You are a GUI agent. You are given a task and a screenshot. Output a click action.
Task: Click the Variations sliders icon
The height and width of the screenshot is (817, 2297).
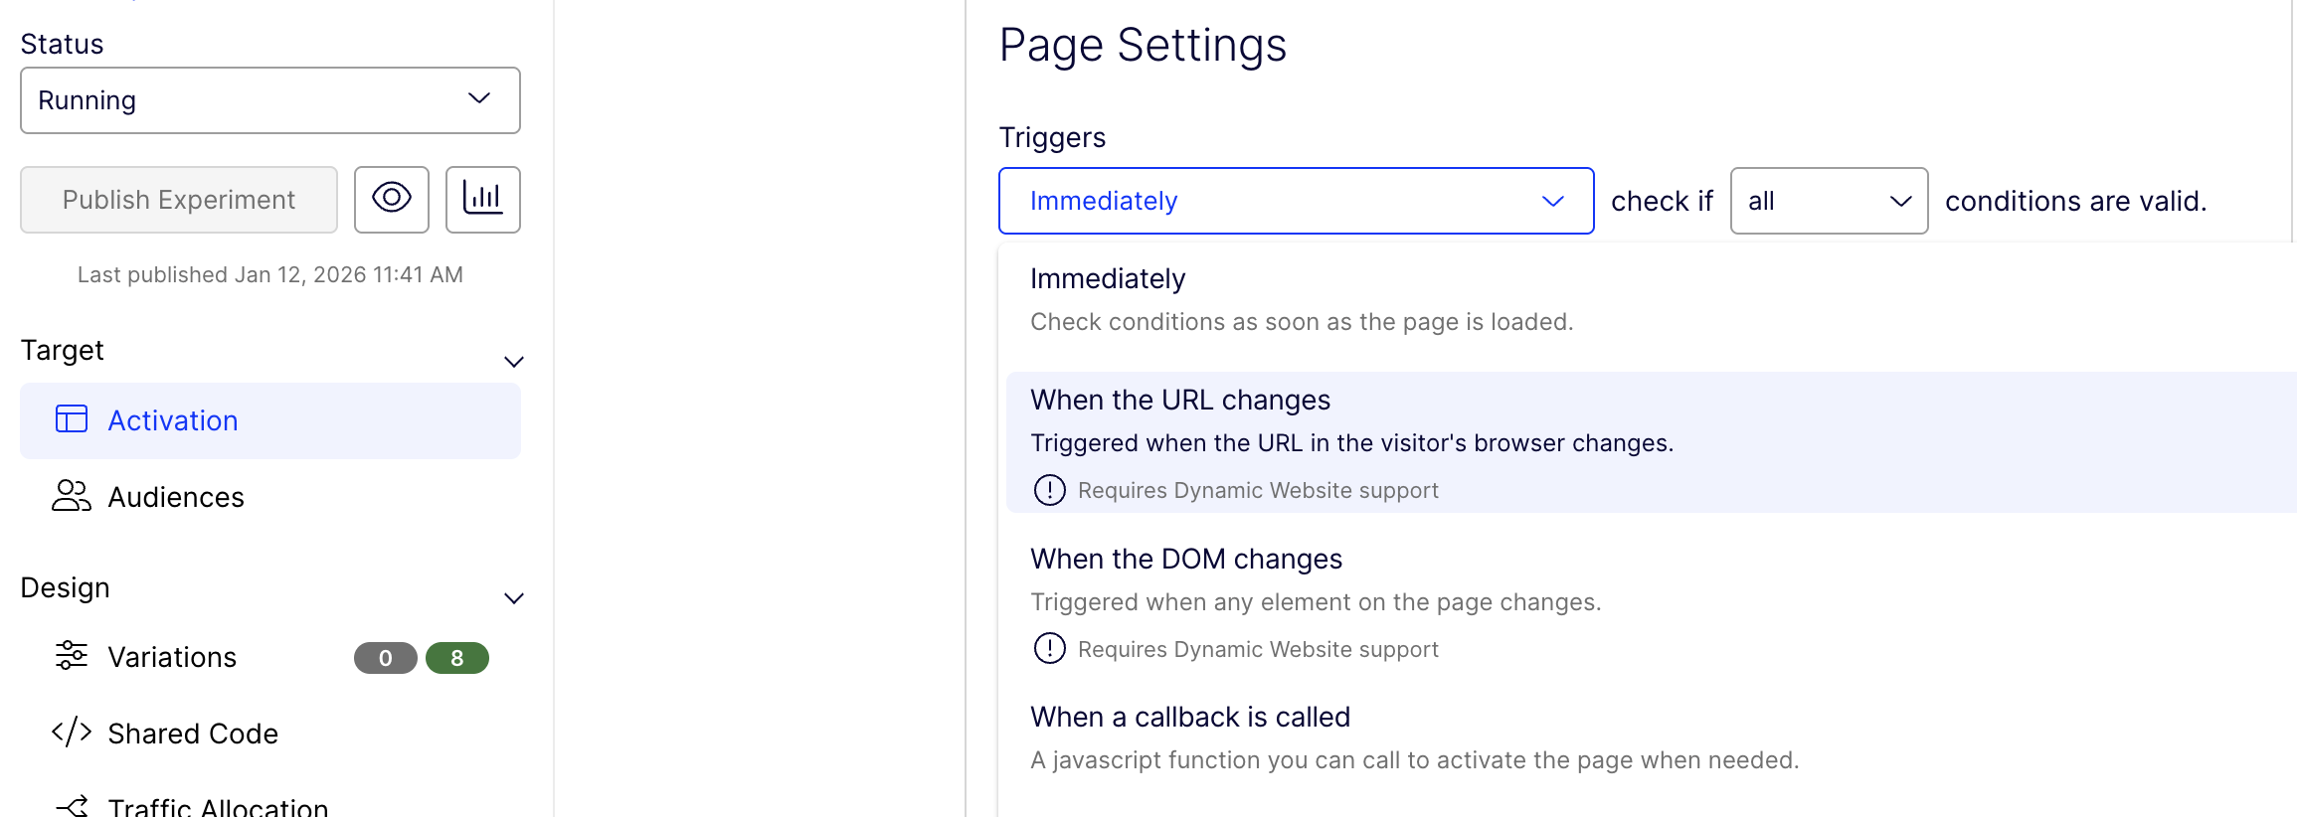point(72,656)
